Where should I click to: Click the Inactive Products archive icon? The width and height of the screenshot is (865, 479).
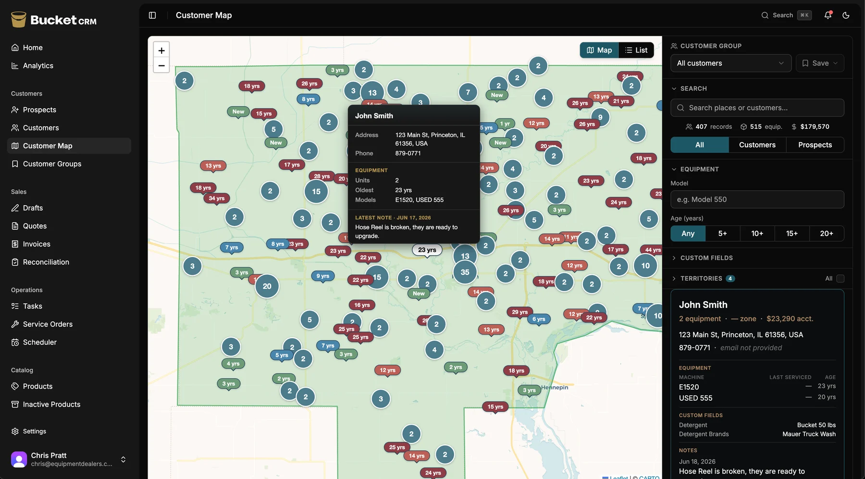(x=15, y=405)
